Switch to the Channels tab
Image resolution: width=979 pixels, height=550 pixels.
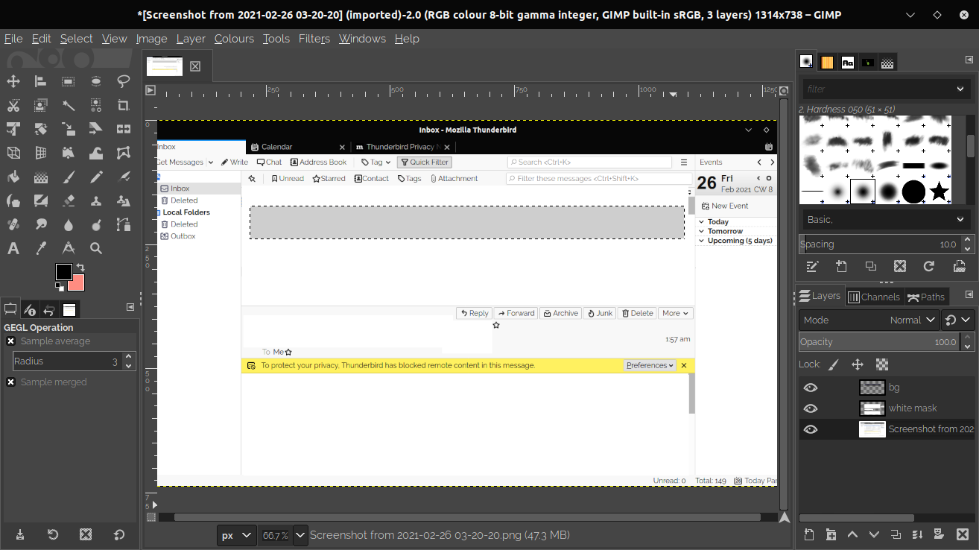tap(874, 297)
